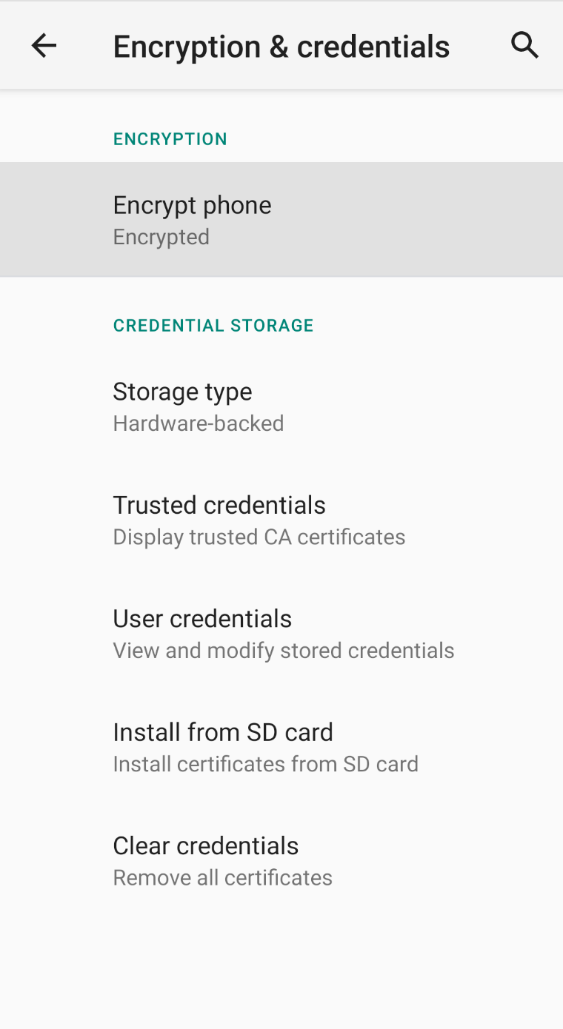Screen dimensions: 563x1029
Task: Select View and modify stored credentials
Action: click(x=283, y=650)
